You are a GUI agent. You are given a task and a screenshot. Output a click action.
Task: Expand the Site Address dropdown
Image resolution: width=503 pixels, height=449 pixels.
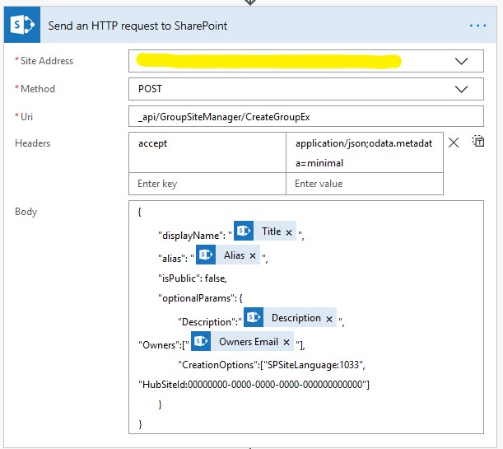click(461, 61)
